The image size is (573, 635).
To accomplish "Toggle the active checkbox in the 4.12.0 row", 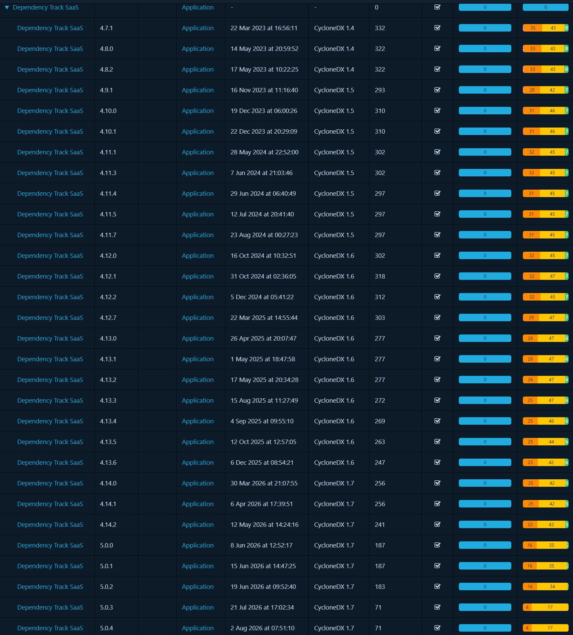I will pyautogui.click(x=437, y=255).
